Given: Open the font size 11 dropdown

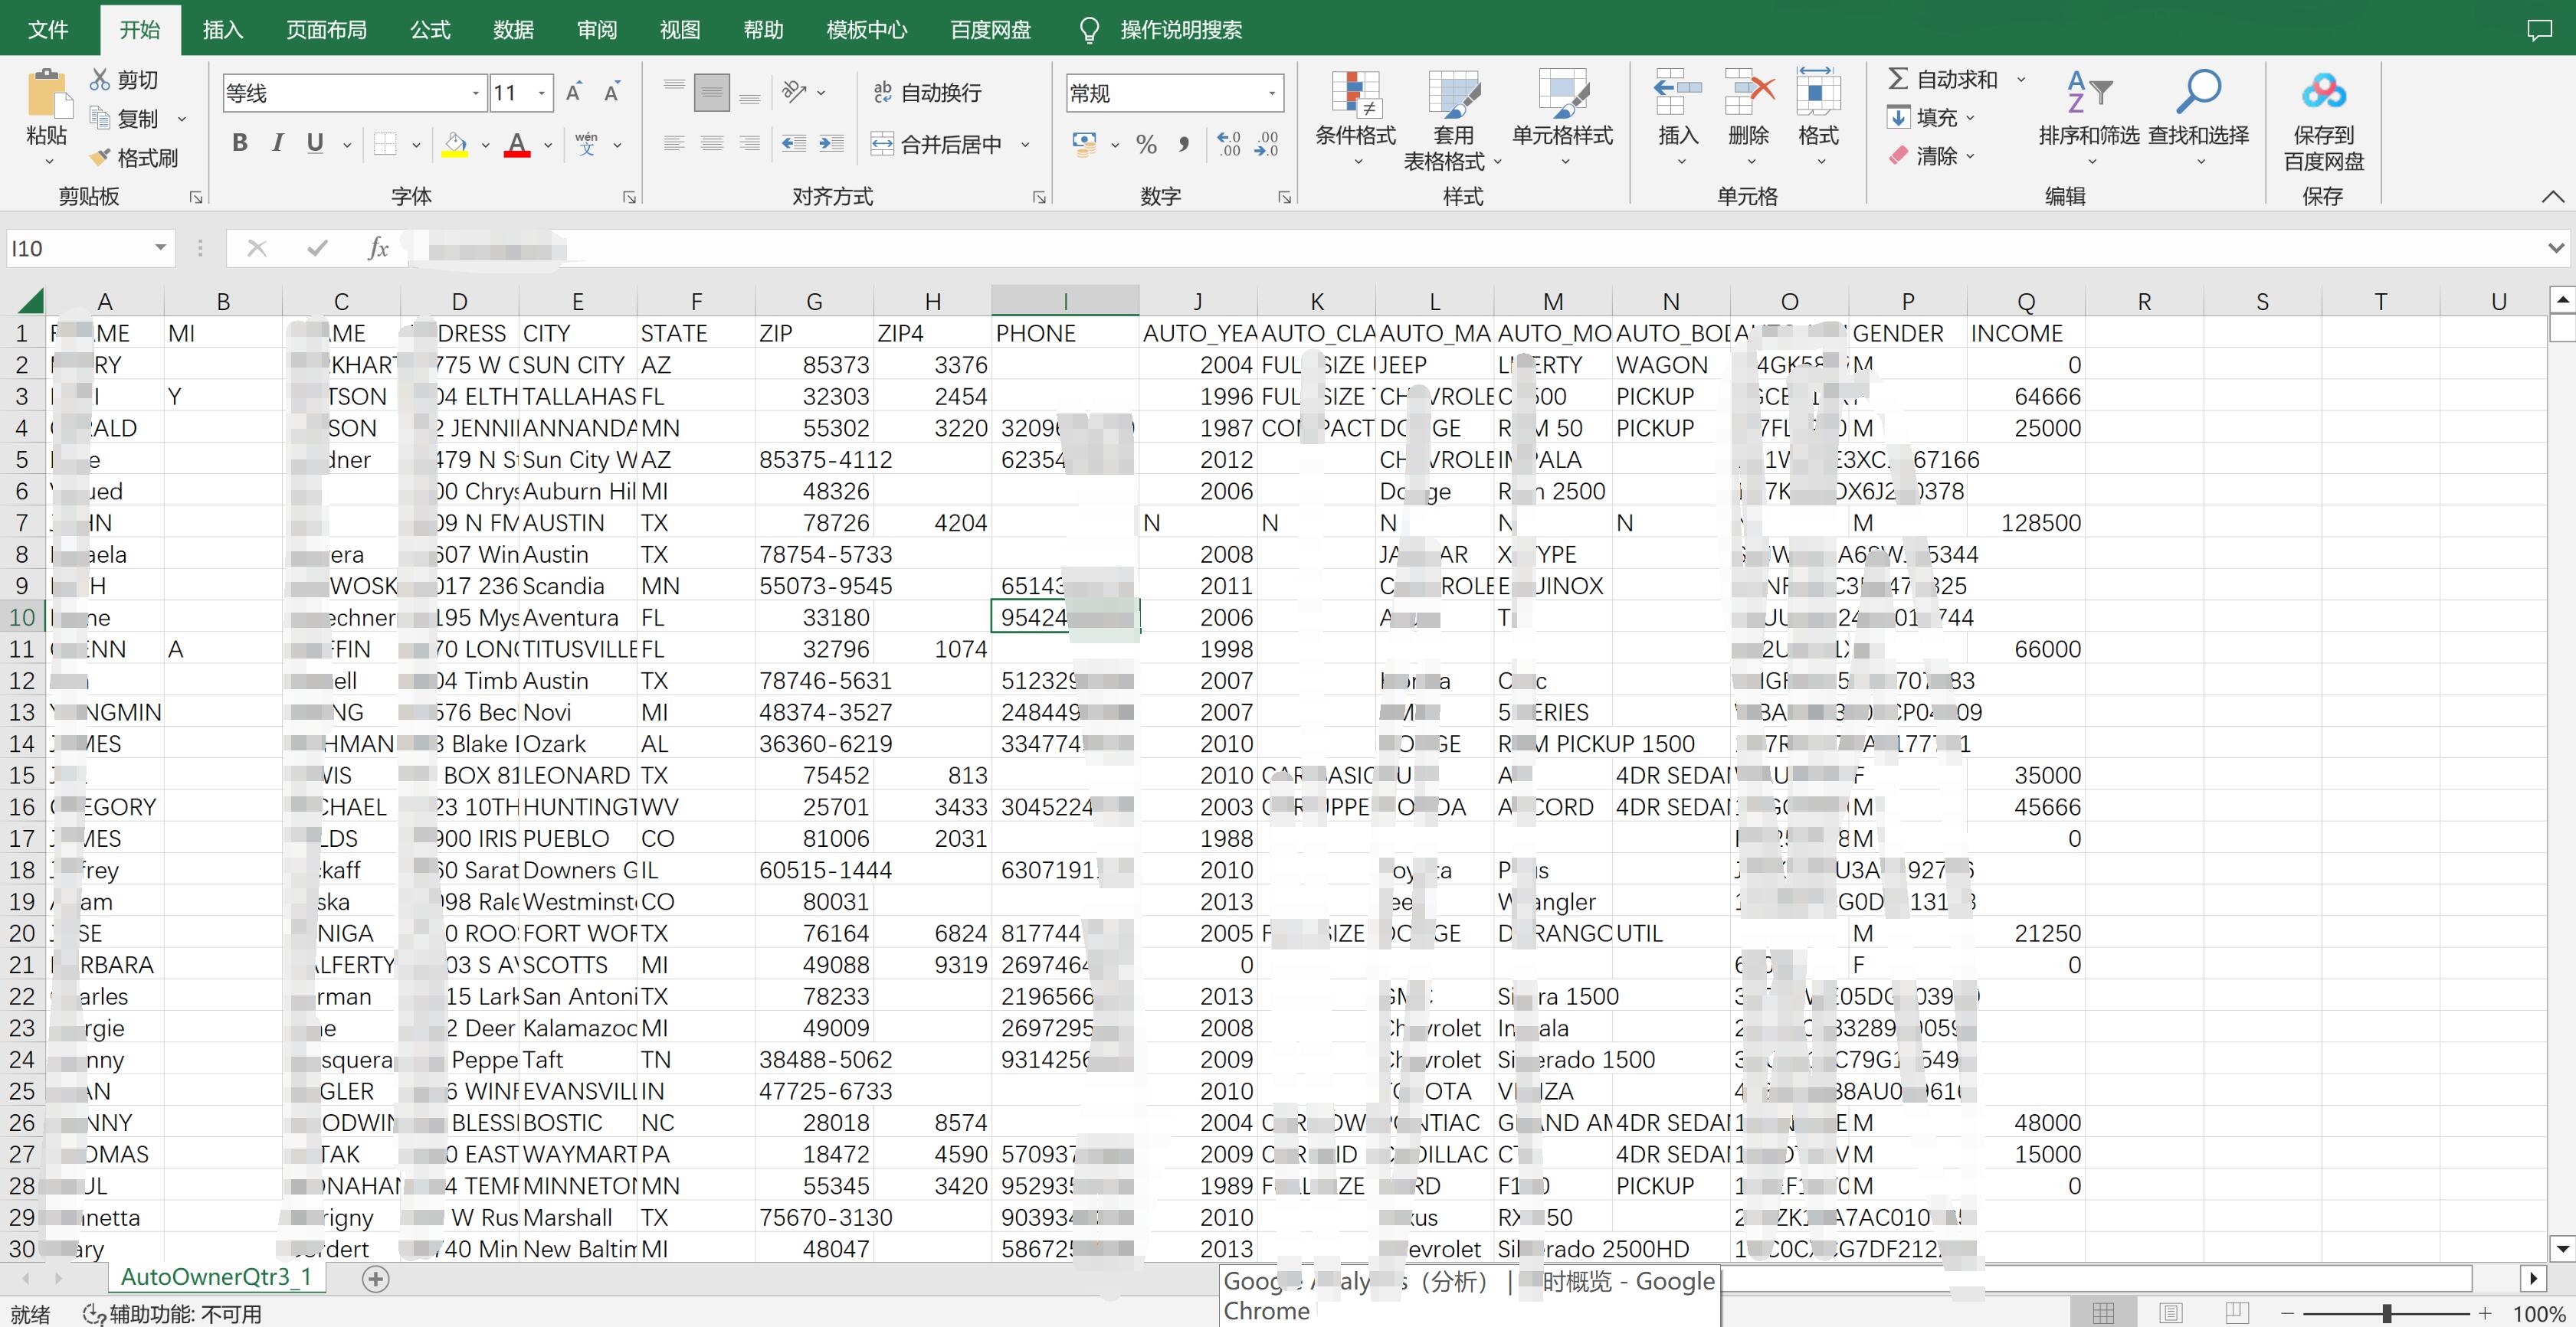Looking at the screenshot, I should [541, 94].
